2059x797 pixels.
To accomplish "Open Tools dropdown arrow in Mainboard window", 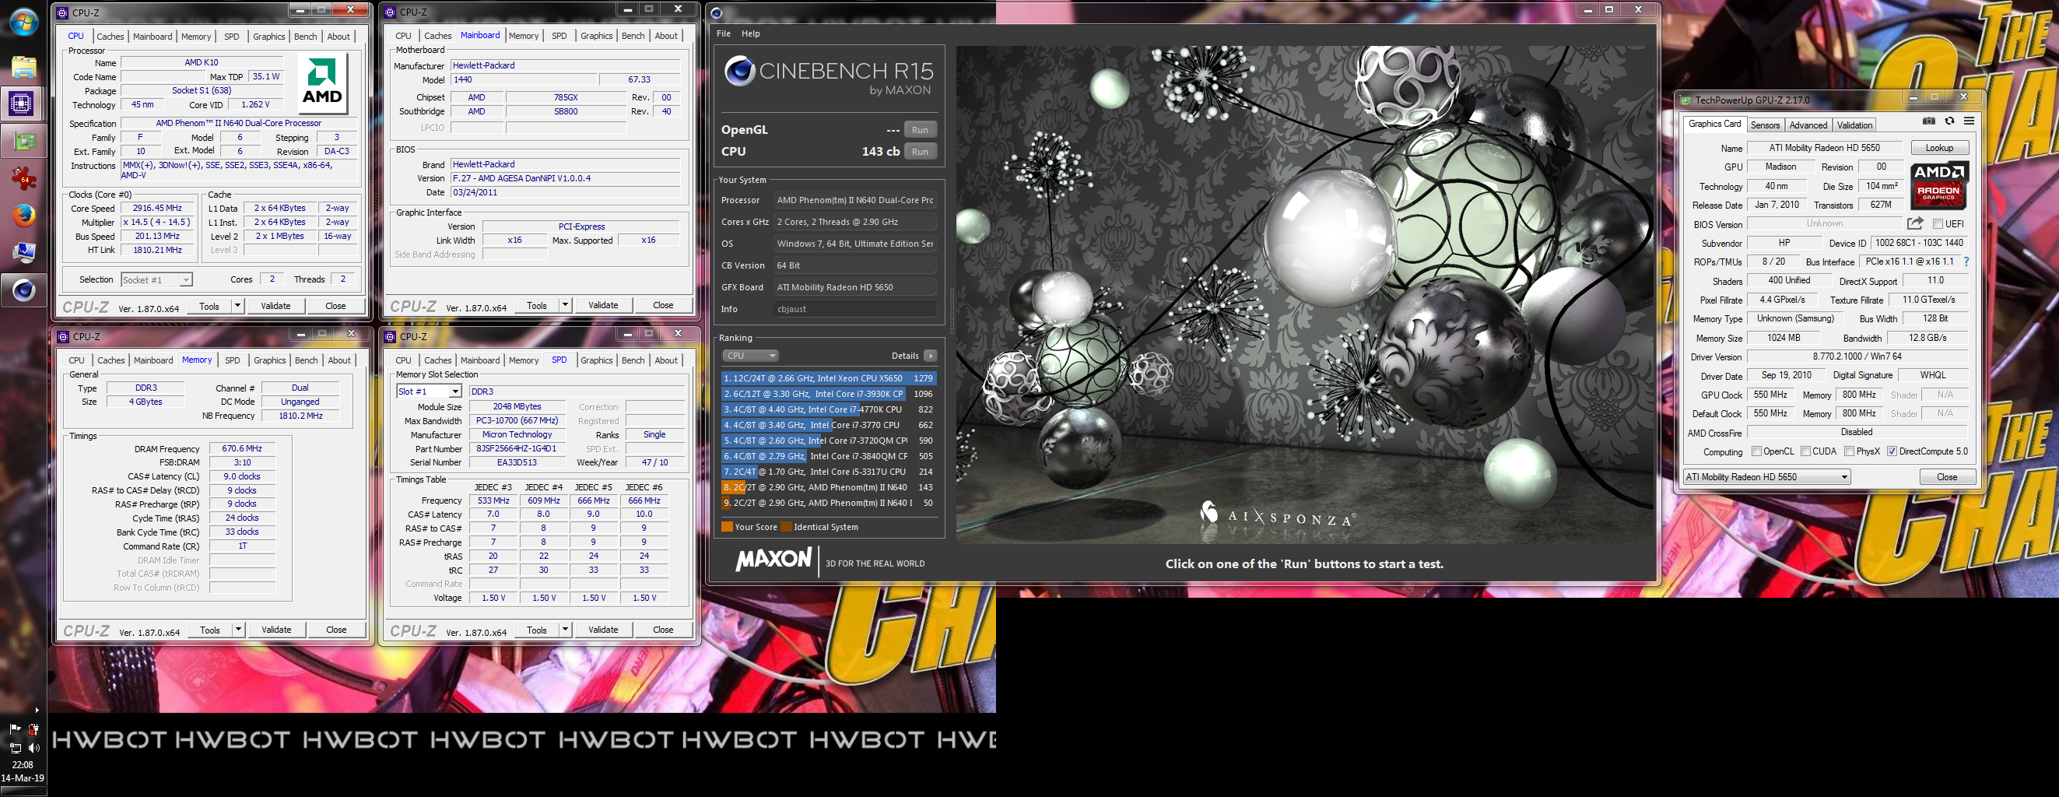I will [565, 304].
